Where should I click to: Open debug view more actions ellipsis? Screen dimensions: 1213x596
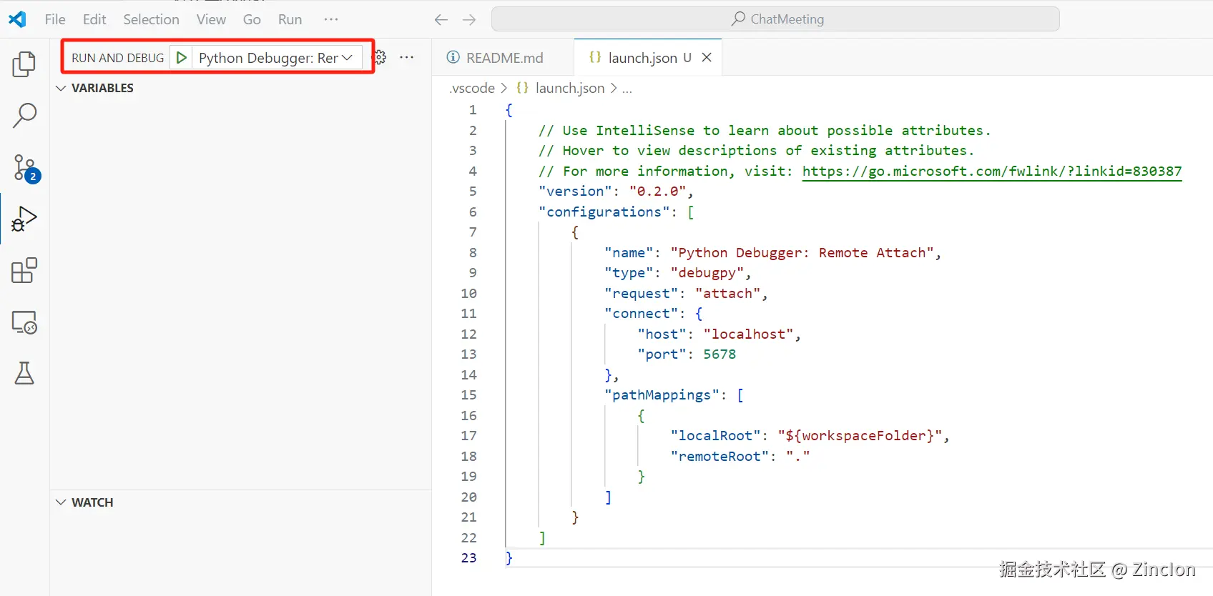(407, 58)
